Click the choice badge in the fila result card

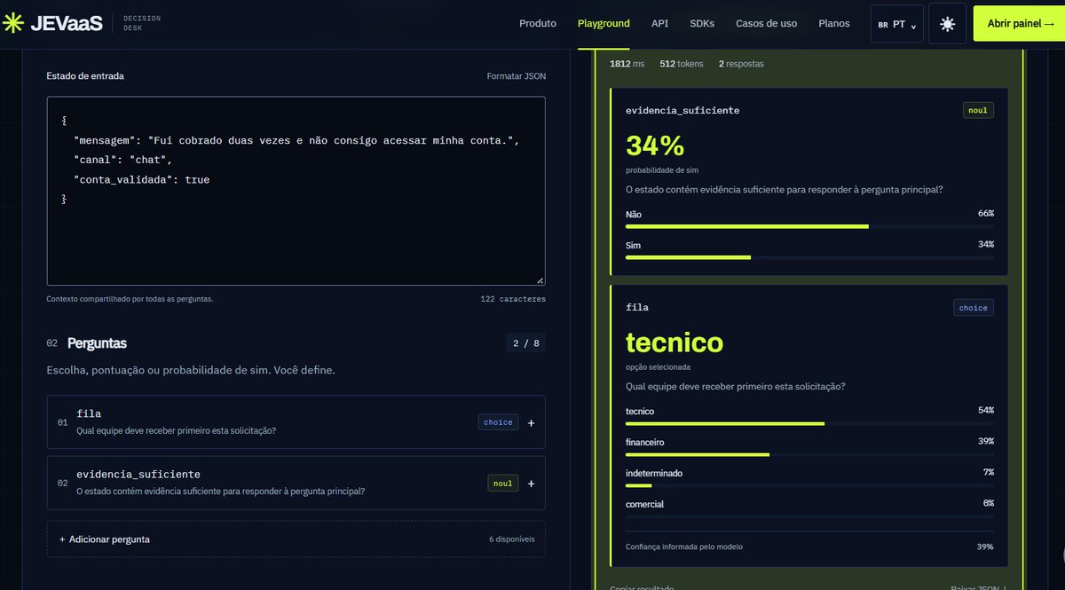(x=974, y=308)
